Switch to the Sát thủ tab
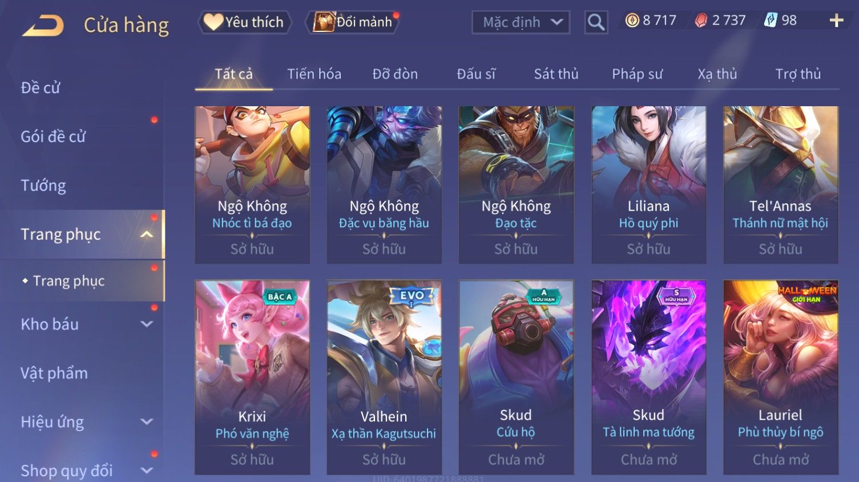The width and height of the screenshot is (859, 482). [x=556, y=74]
